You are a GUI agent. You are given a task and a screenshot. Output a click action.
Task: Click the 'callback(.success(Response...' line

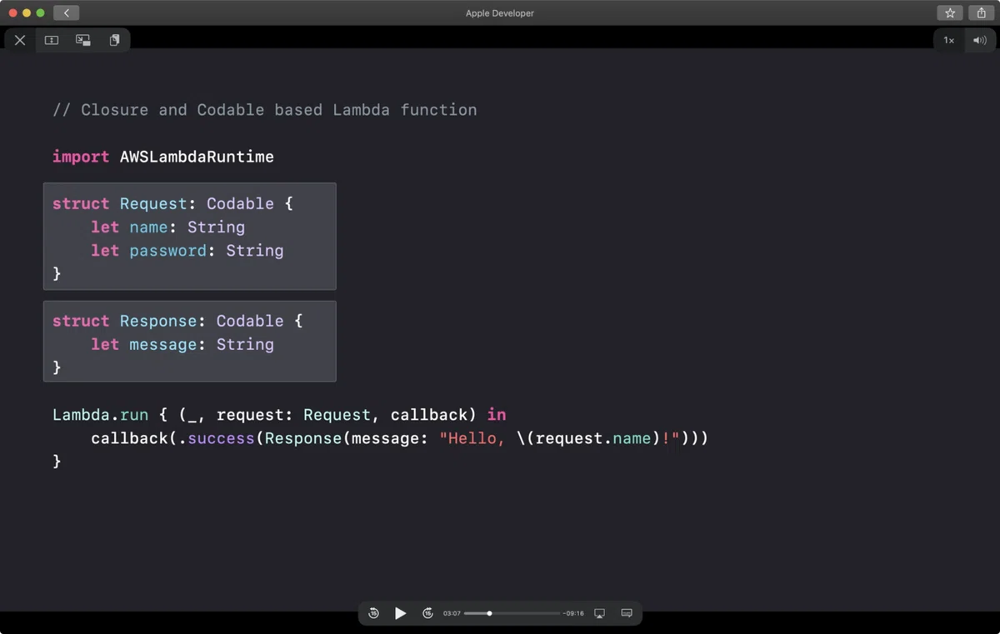click(400, 438)
